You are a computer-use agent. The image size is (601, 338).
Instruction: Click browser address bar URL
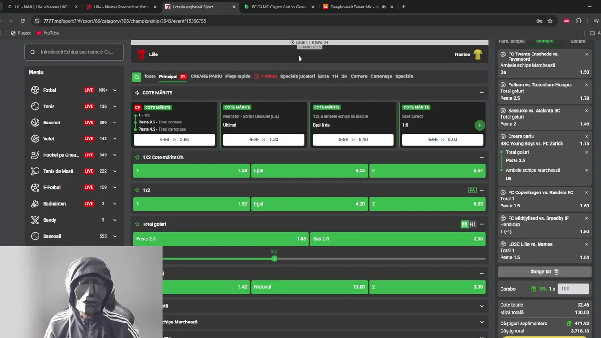[125, 21]
